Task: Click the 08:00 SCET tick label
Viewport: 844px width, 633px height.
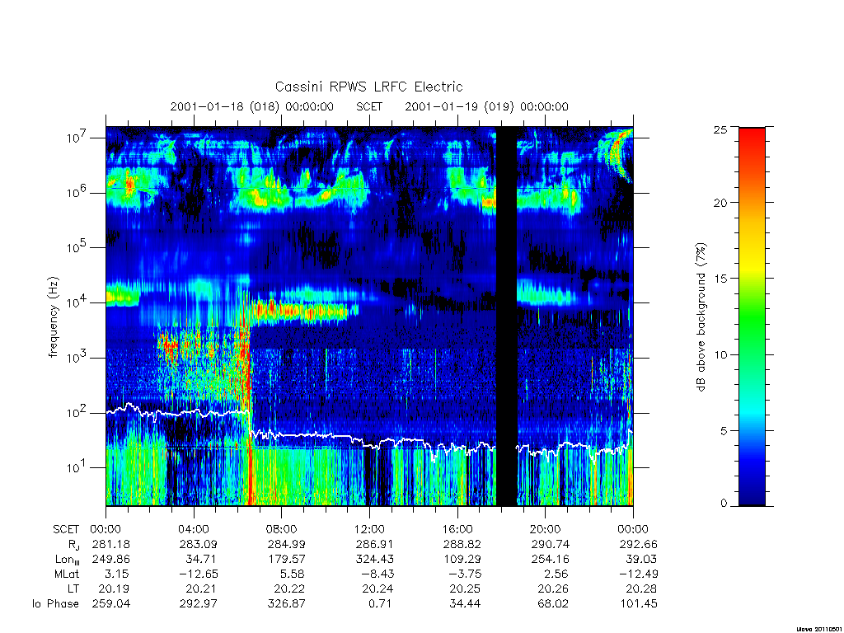Action: (281, 529)
